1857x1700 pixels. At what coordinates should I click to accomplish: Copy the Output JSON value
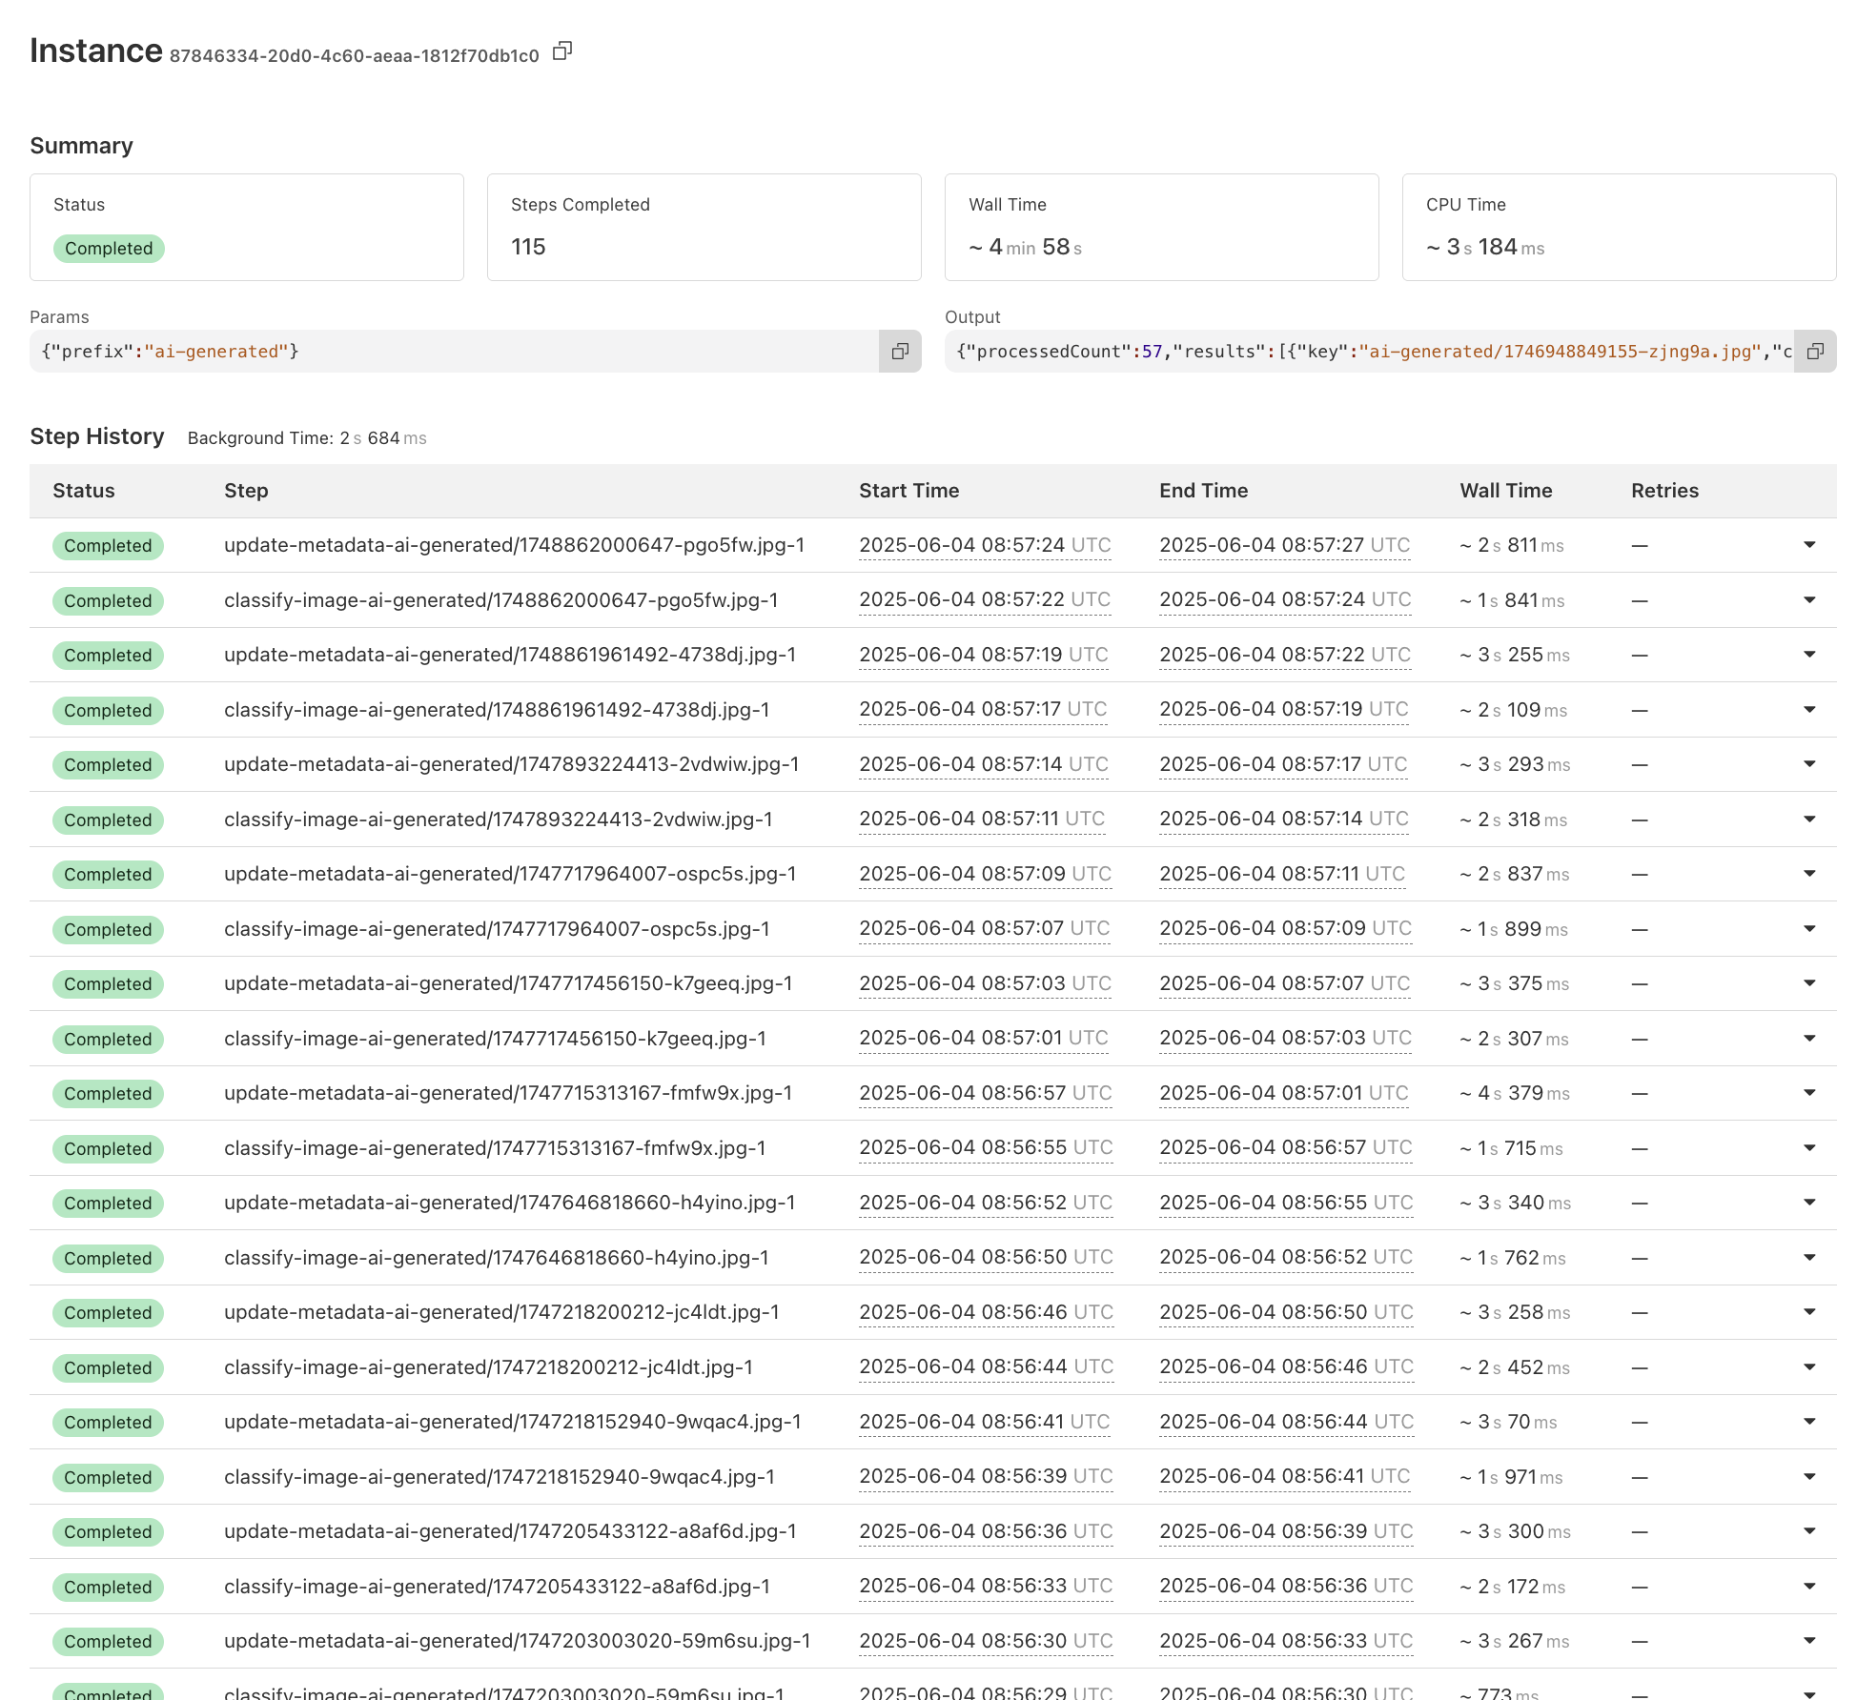coord(1815,352)
